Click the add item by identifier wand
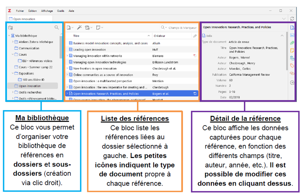This screenshot has width=302, height=196. click(79, 28)
